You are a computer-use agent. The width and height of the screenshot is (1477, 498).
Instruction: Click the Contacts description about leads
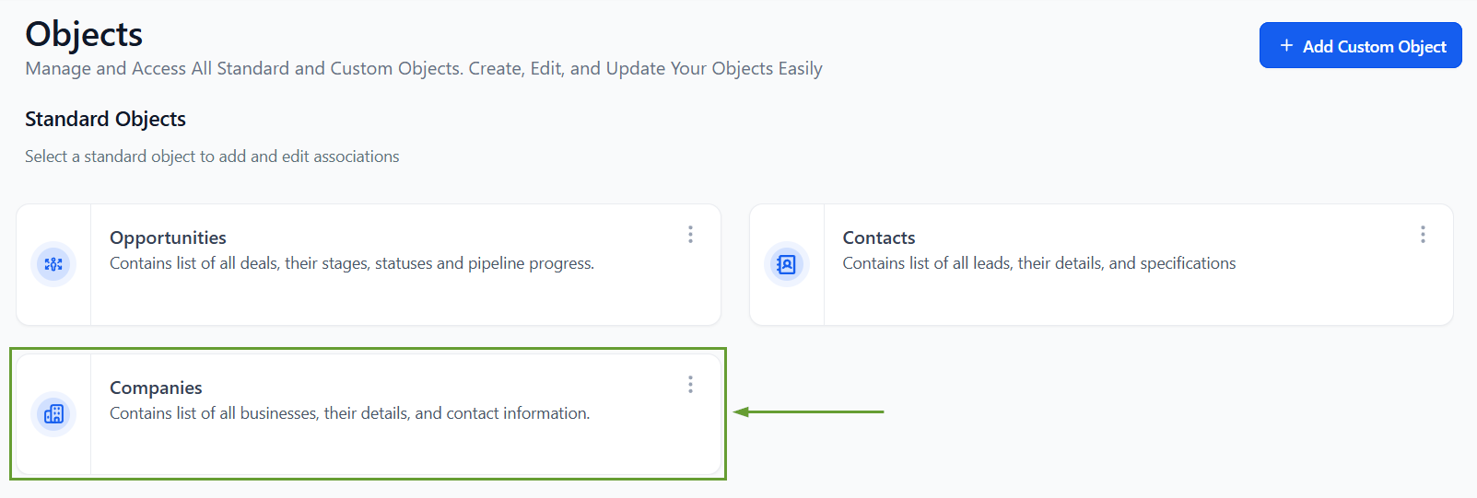pyautogui.click(x=1038, y=263)
